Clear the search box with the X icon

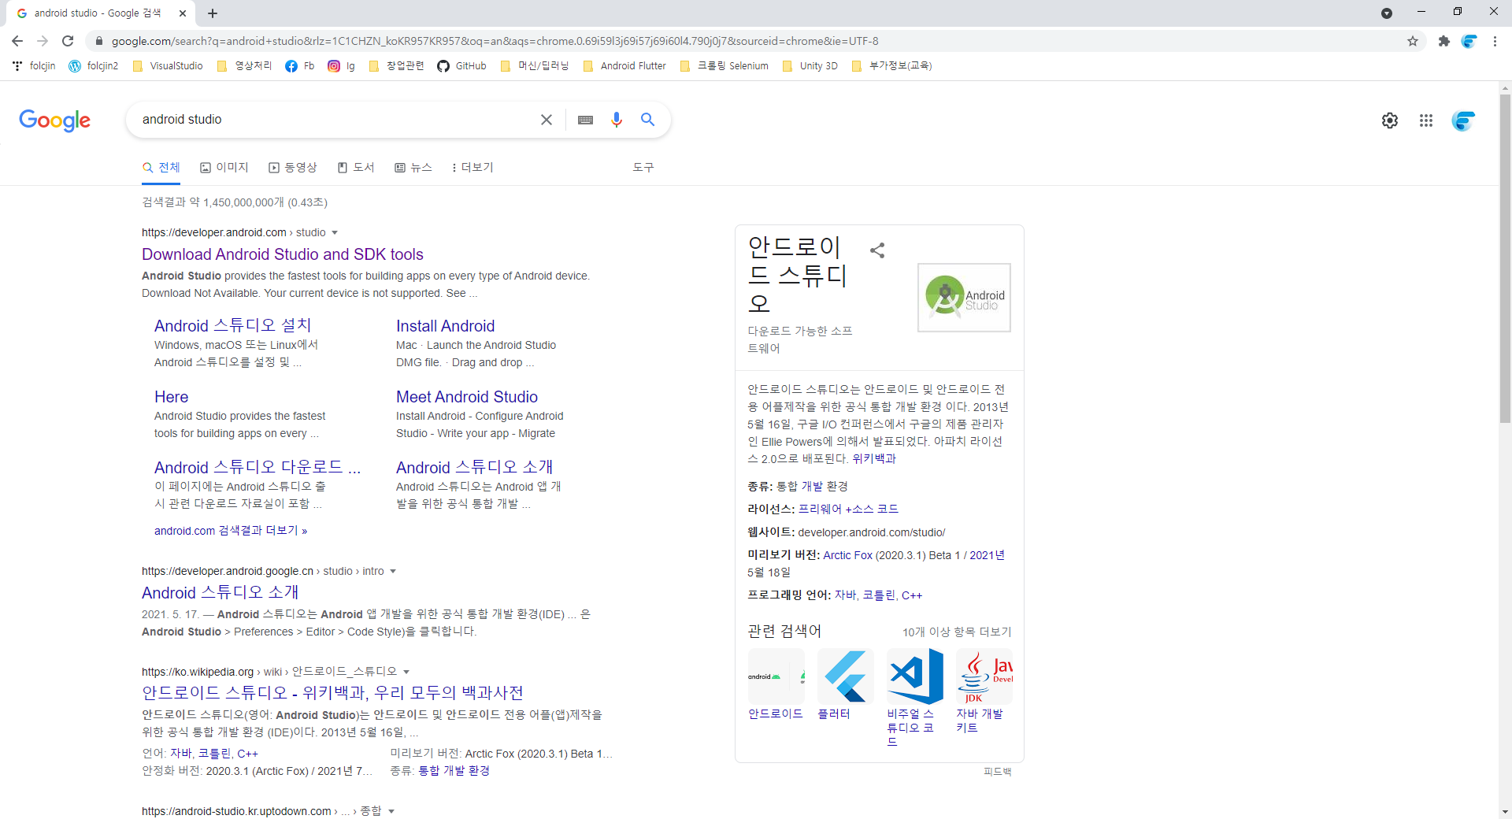pyautogui.click(x=546, y=120)
